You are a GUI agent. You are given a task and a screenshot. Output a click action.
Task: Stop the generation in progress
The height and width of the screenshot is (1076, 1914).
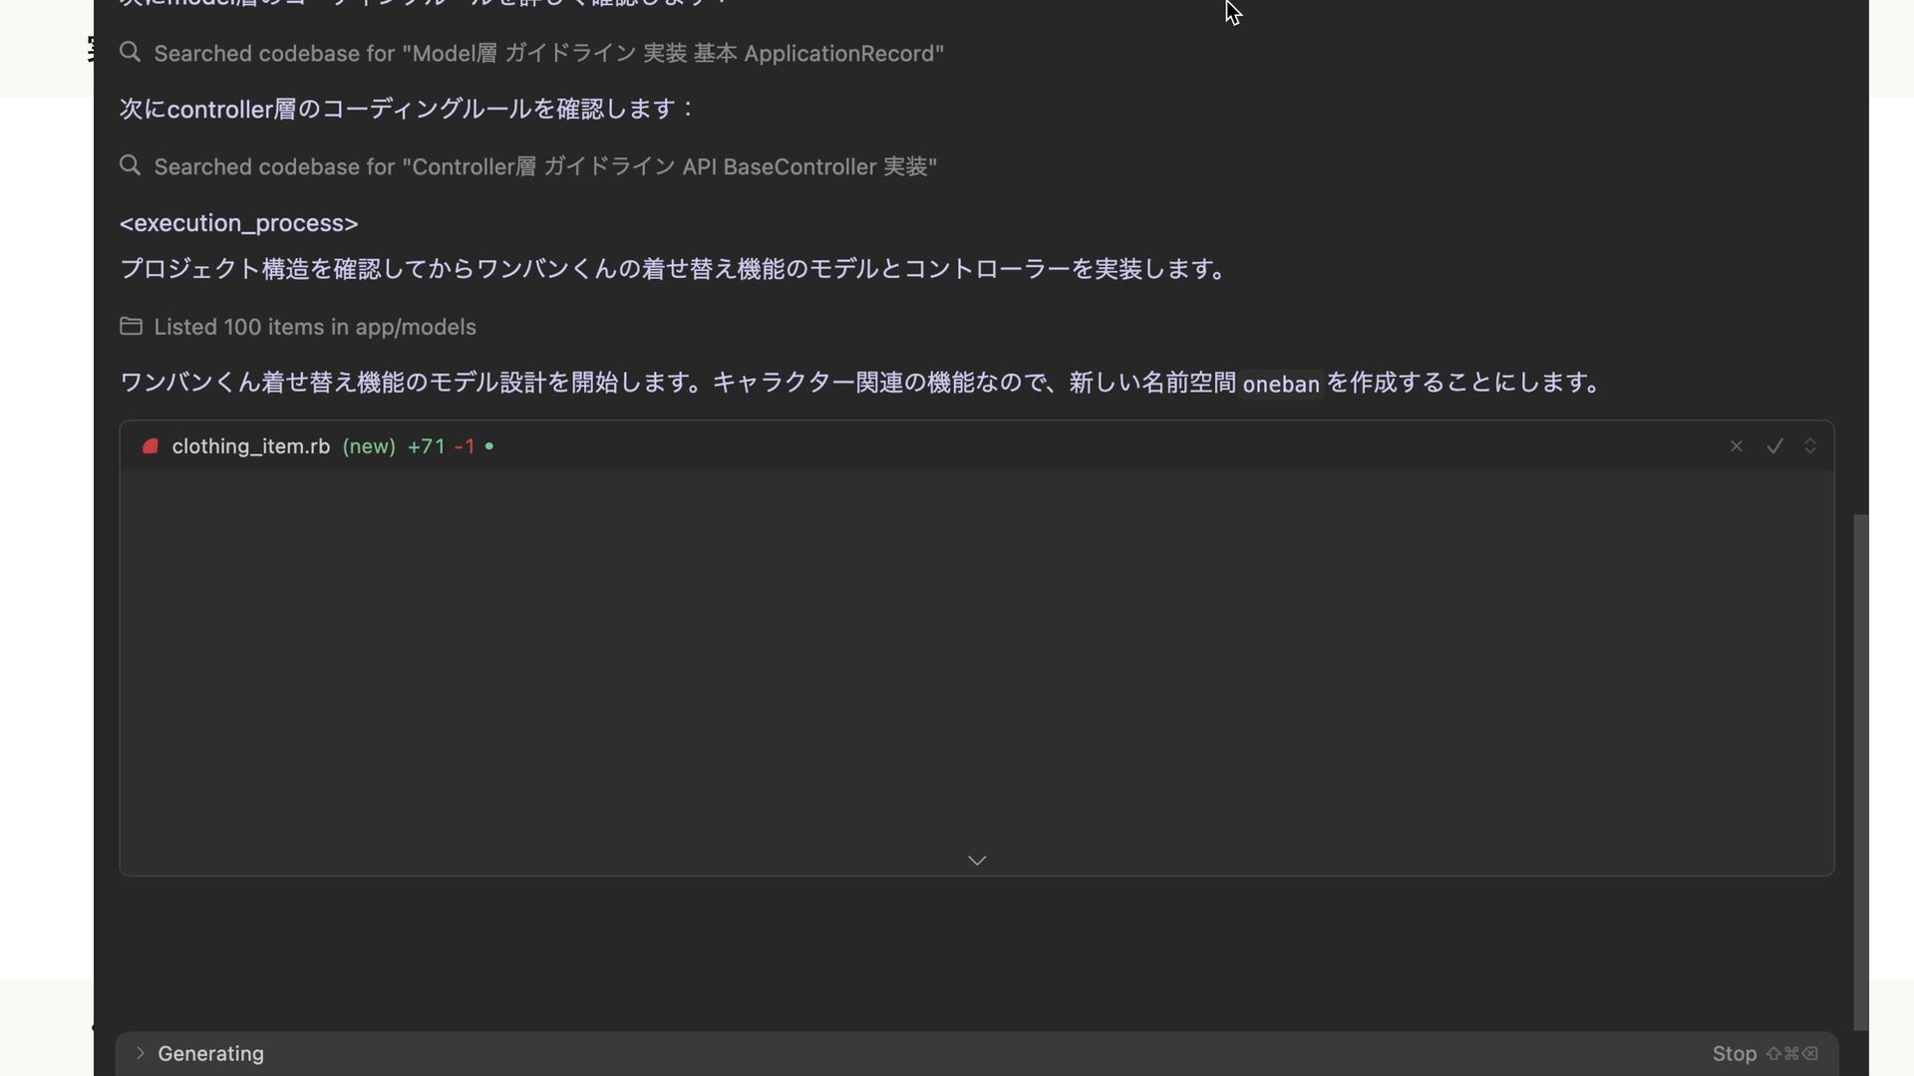[x=1735, y=1053]
